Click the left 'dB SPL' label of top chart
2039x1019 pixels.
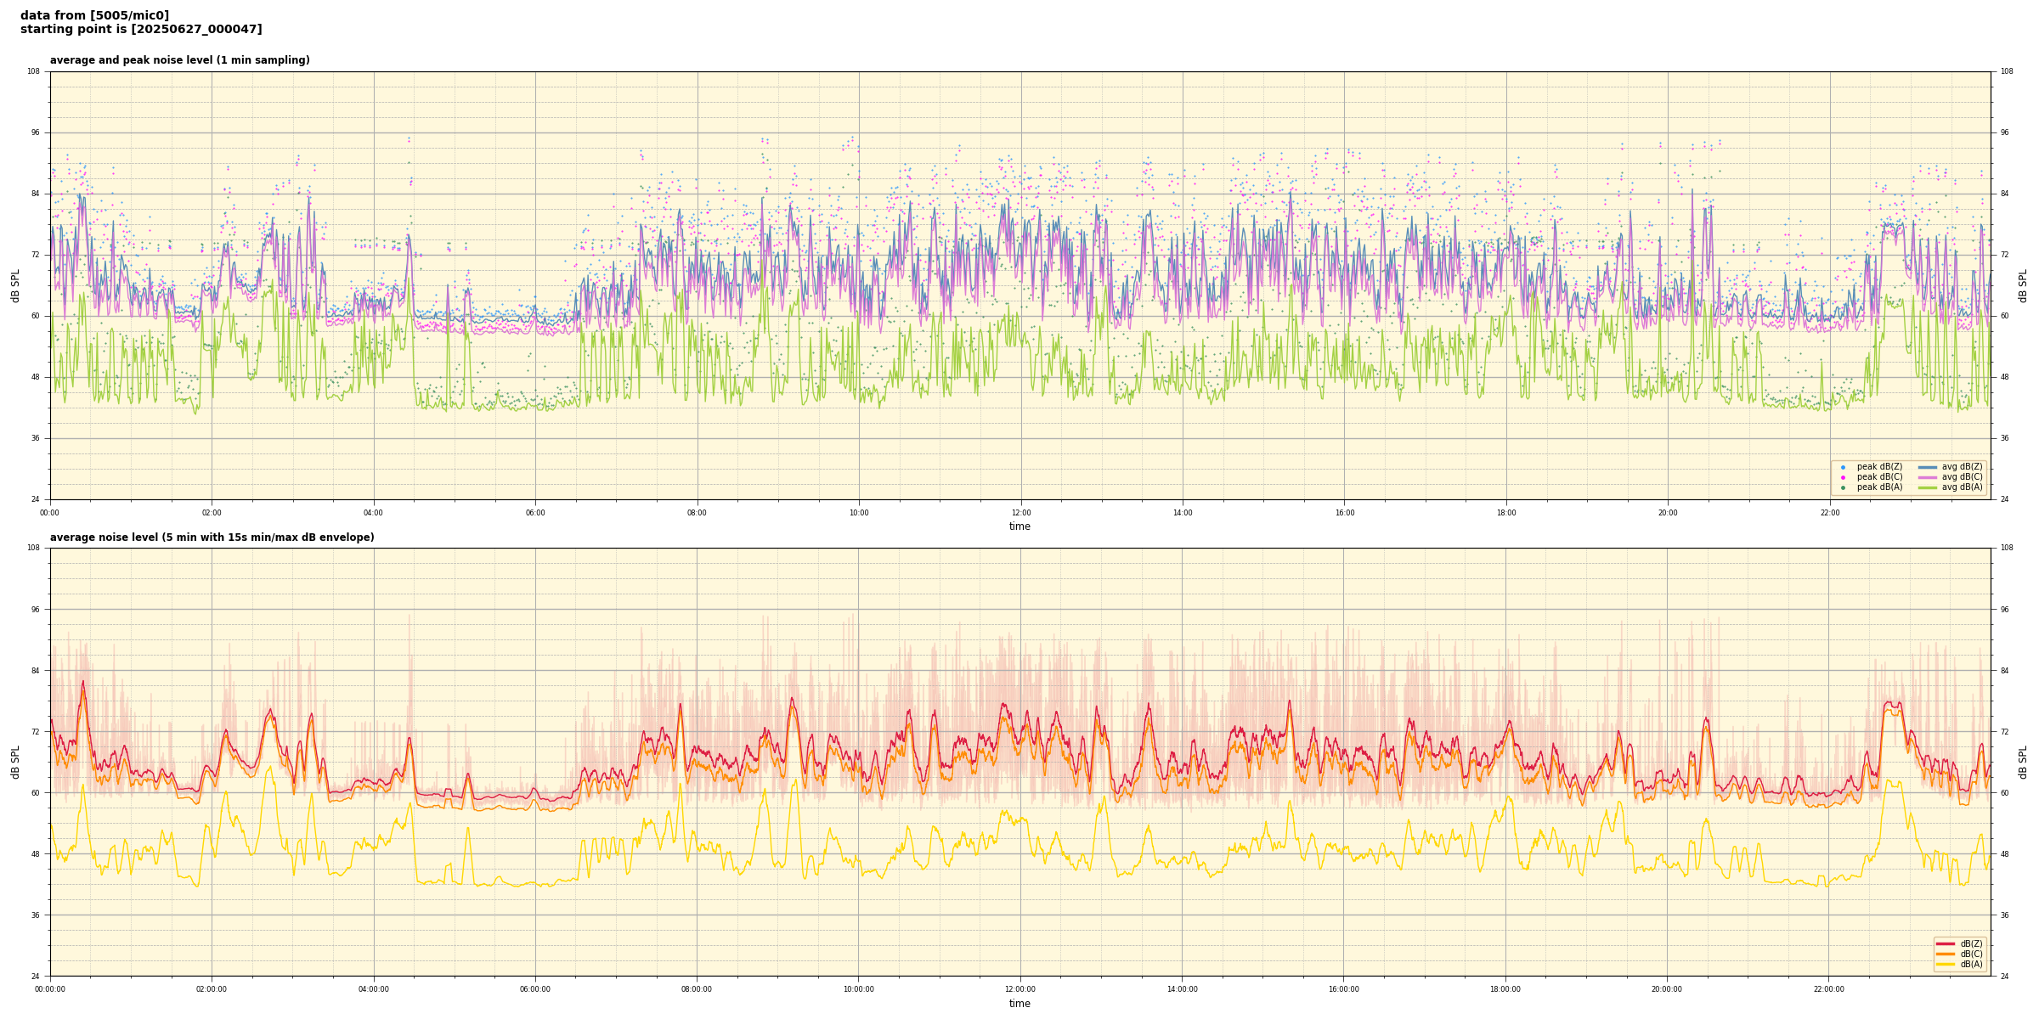tap(15, 285)
